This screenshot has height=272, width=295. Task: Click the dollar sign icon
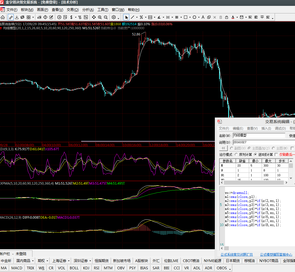(x=71, y=17)
